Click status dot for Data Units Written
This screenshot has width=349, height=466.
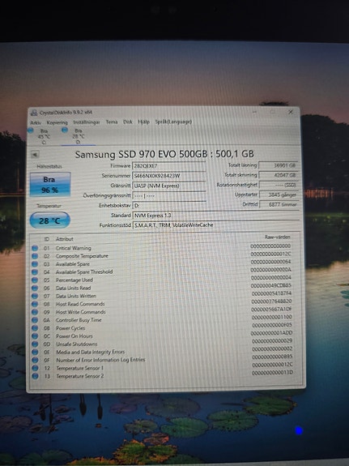(35, 296)
